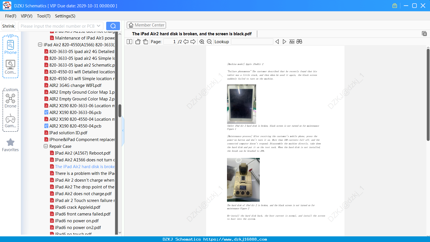Click the binoculars search icon
This screenshot has height=242, width=430.
coord(299,42)
